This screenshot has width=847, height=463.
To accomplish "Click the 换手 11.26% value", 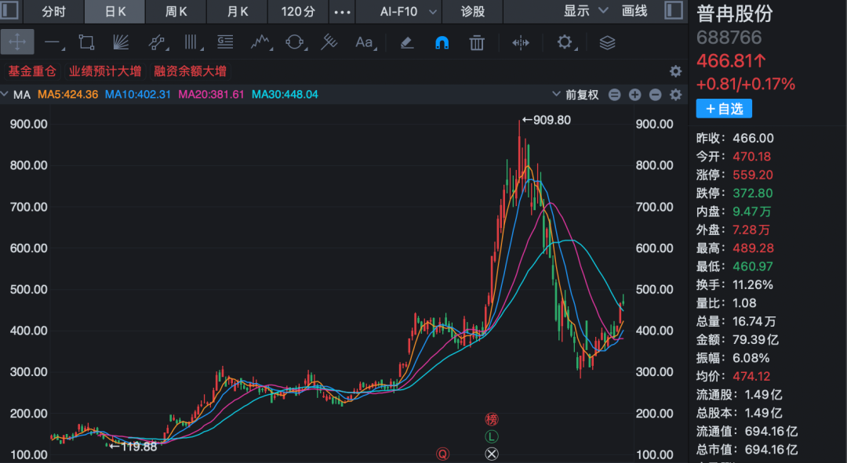I will click(x=752, y=285).
